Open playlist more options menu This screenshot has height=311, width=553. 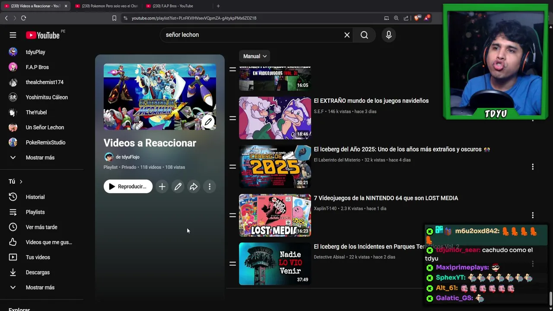point(210,187)
